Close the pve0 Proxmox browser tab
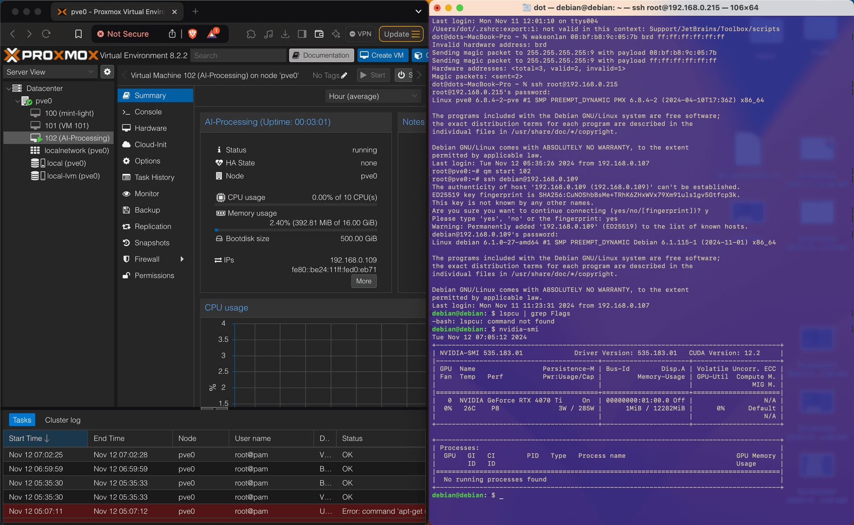The height and width of the screenshot is (525, 854). click(174, 12)
